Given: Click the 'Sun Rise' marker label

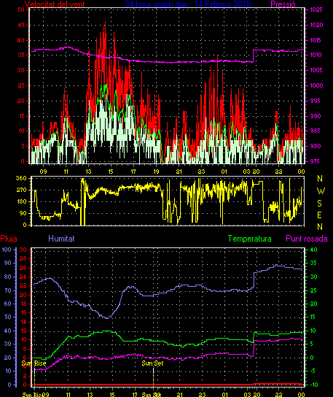Looking at the screenshot, I should (x=34, y=363).
